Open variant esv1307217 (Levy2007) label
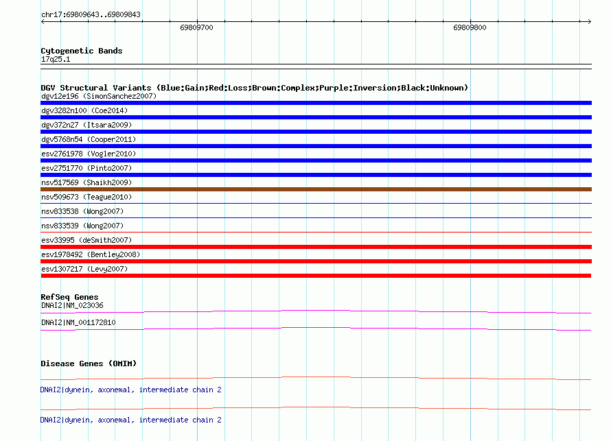Screen dimensions: 611x441 coord(84,269)
